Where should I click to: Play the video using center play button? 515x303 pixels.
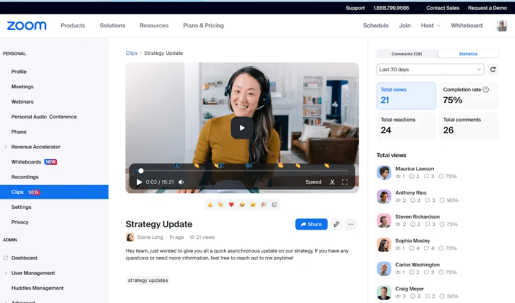pyautogui.click(x=242, y=128)
